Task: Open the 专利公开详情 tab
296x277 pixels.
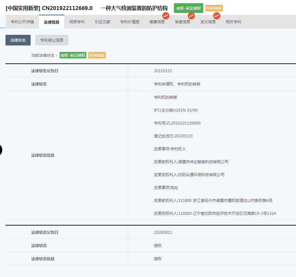Action: [22, 22]
